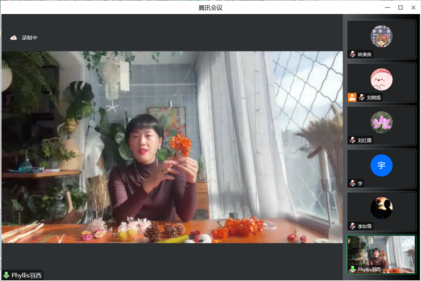
Task: Click the green mic icon under main video
Action: coord(6,275)
